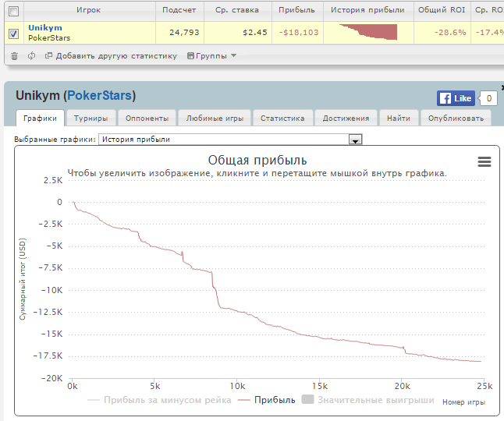
Task: Toggle the Значительные выигрыши legend item
Action: 367,400
